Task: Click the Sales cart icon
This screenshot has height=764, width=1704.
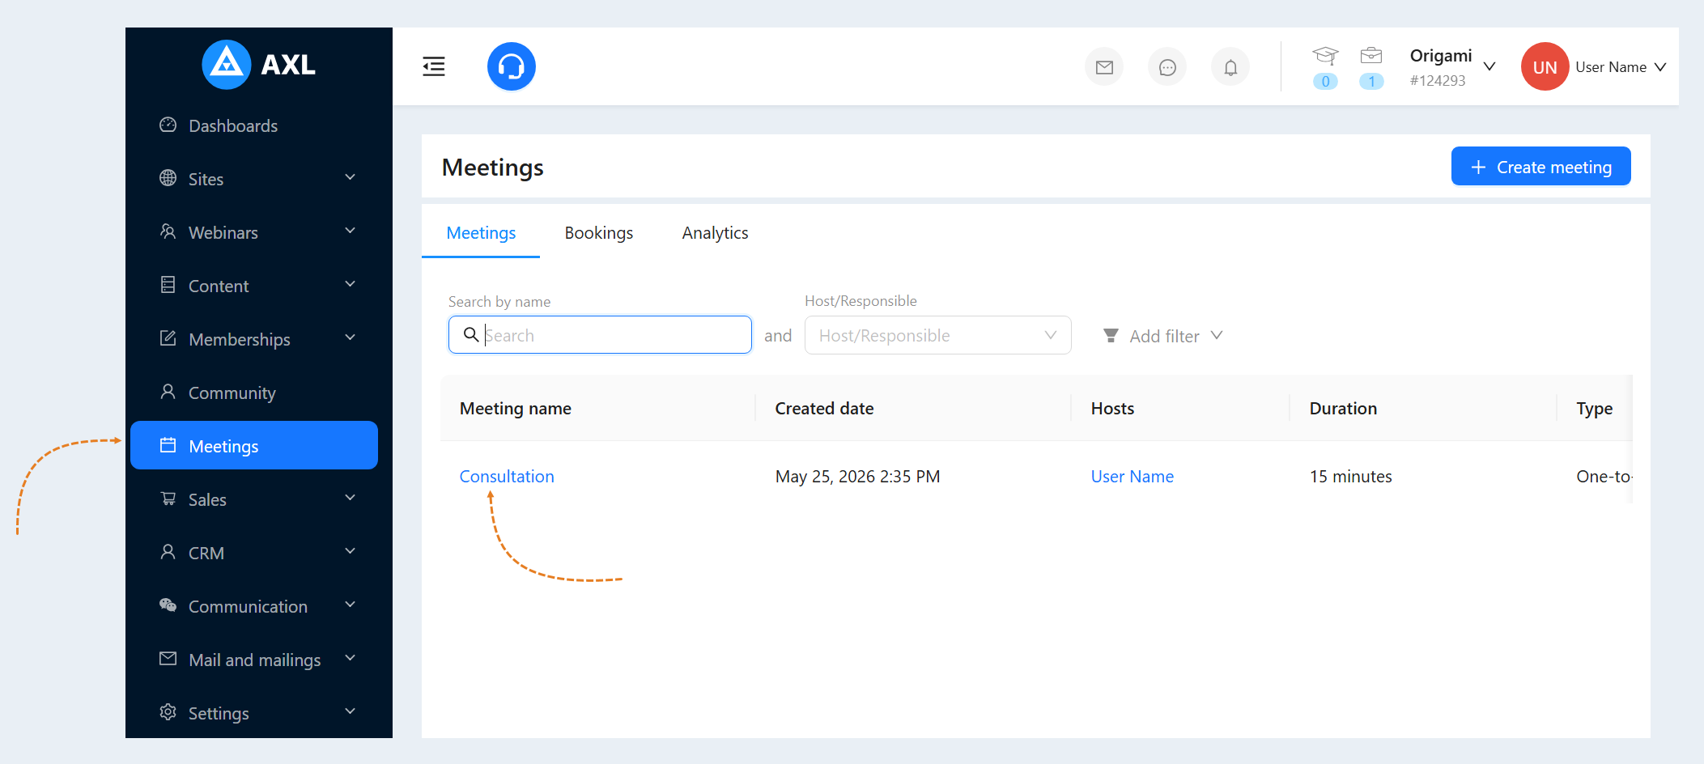Action: coord(168,499)
